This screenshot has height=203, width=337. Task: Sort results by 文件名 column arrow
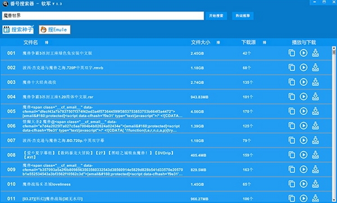[x=47, y=43]
